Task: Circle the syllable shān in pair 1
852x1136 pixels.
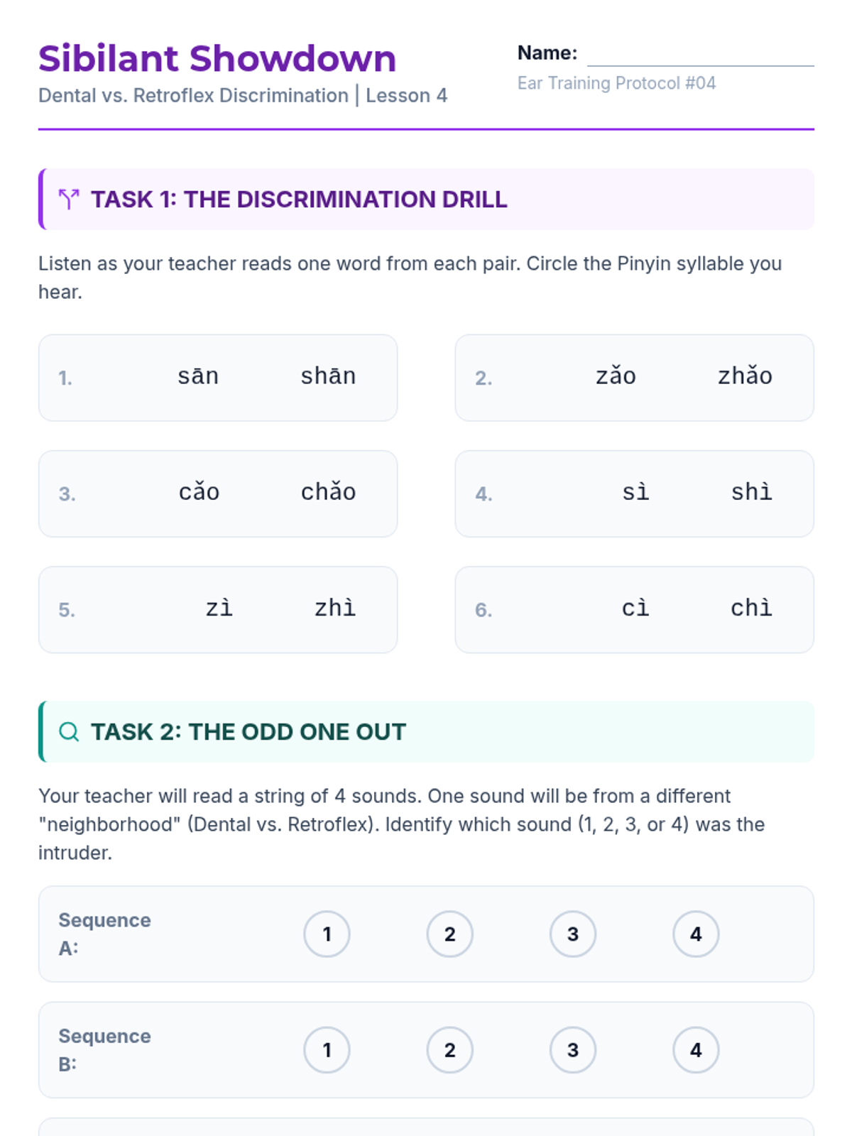Action: [328, 376]
